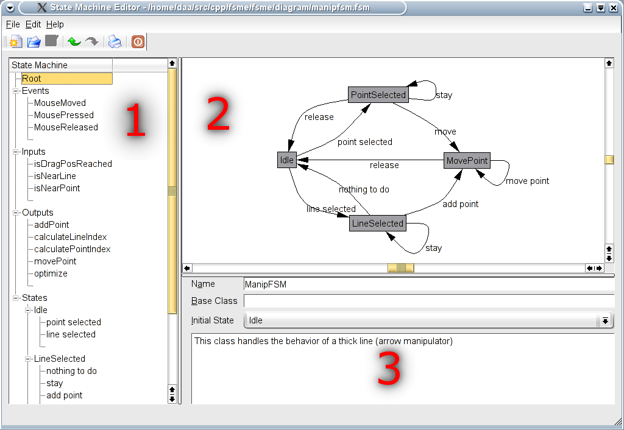624x430 pixels.
Task: Click the orange Quit power icon
Action: tap(138, 42)
